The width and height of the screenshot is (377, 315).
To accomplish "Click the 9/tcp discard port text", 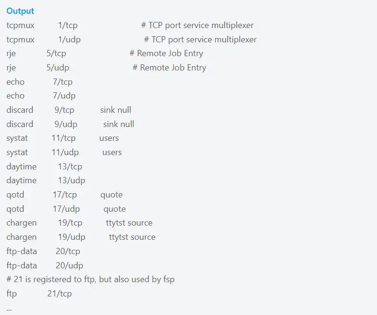I will click(64, 110).
